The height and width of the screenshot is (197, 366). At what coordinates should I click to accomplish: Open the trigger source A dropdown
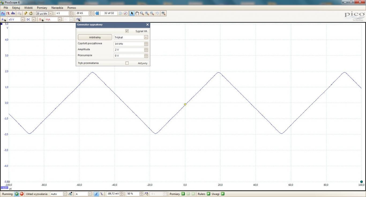point(90,194)
